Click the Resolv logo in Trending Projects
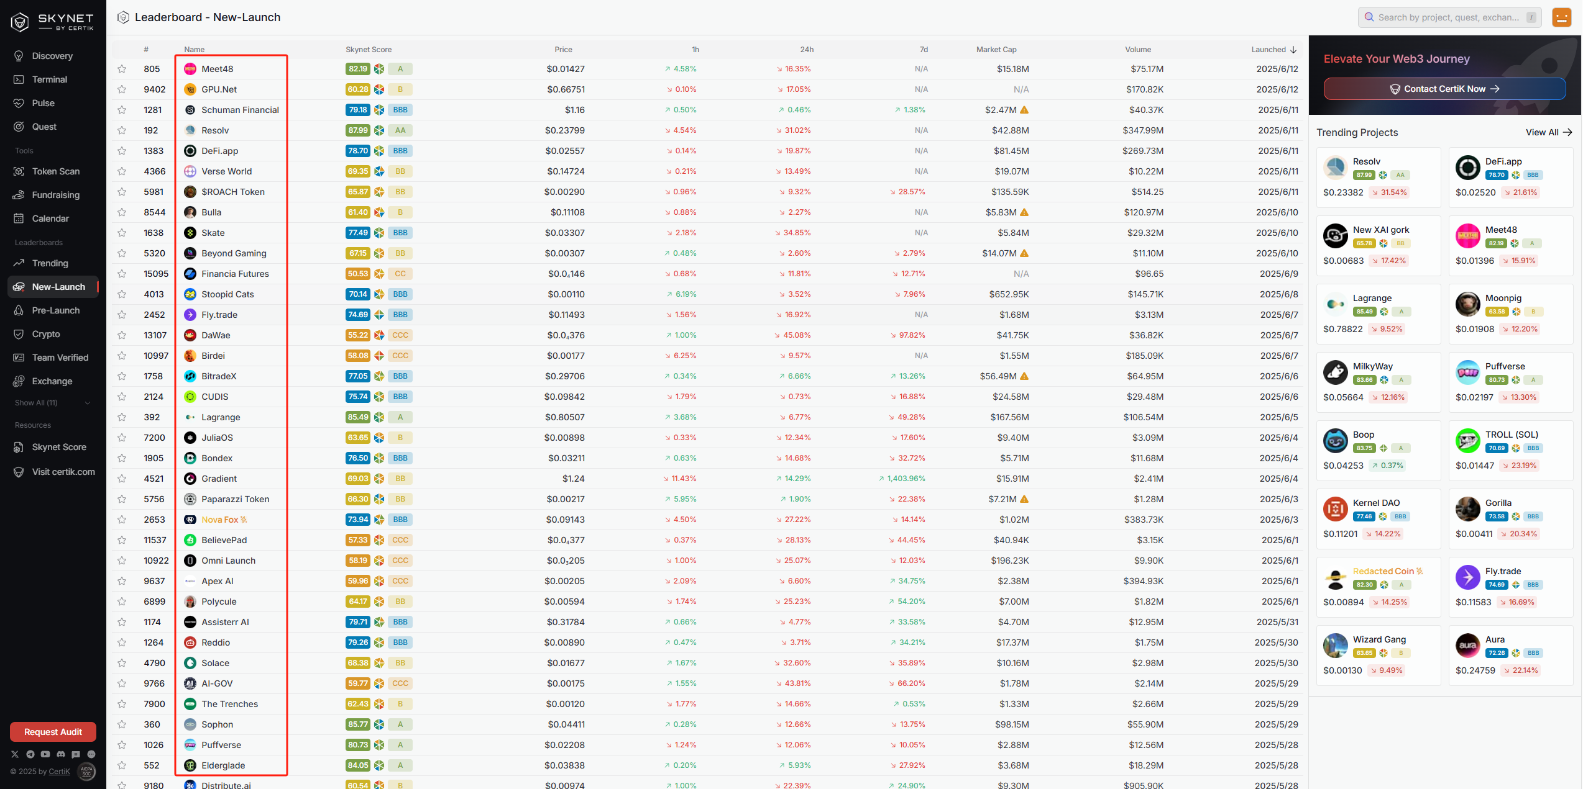The width and height of the screenshot is (1583, 789). pos(1335,168)
